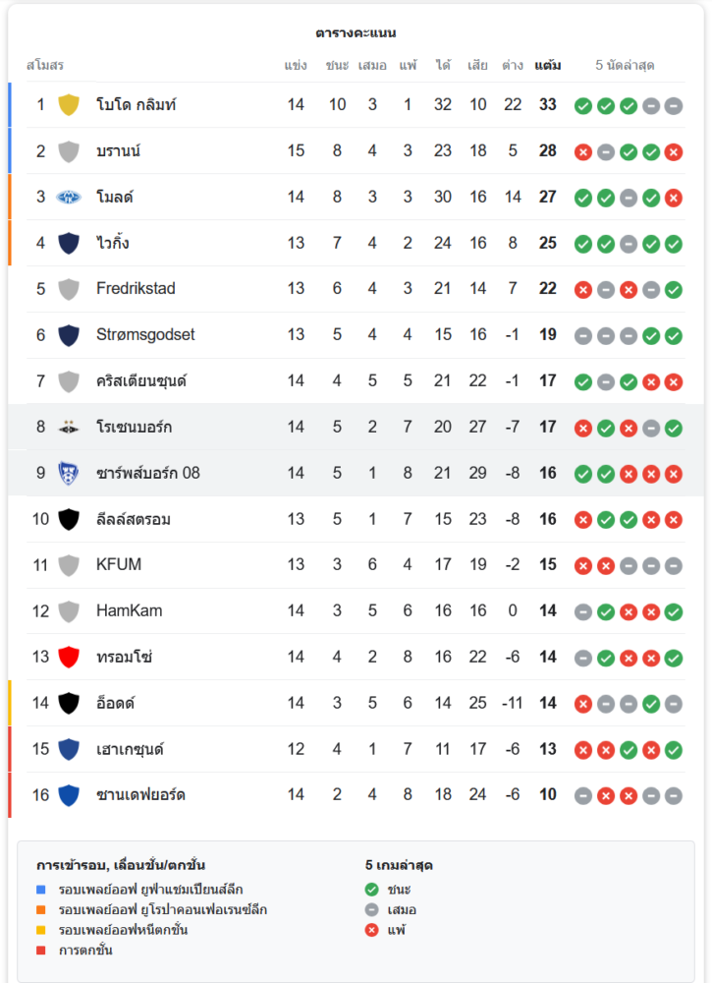Click the ไวกิ้ง dark navy crest
Screen dimensions: 712x983
(69, 243)
